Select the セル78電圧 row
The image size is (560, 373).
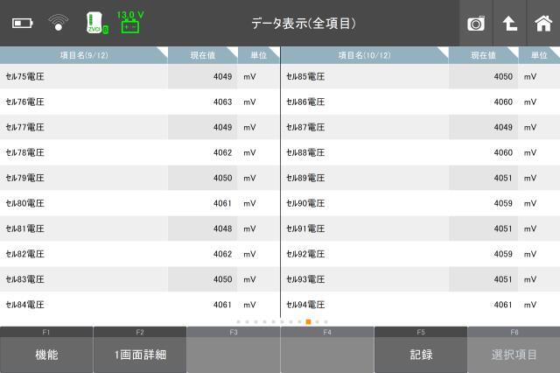(x=140, y=152)
